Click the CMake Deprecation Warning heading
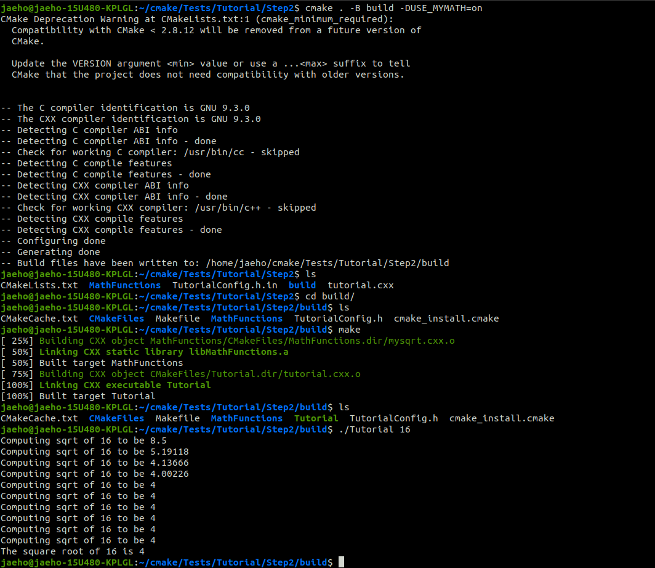 [74, 18]
